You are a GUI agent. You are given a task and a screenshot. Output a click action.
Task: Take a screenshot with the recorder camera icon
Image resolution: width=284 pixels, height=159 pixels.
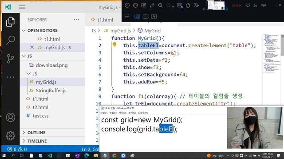(144, 5)
